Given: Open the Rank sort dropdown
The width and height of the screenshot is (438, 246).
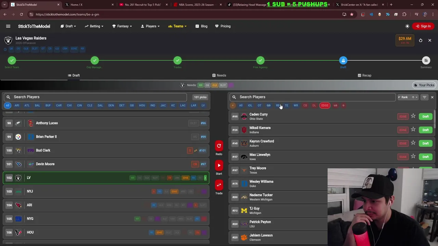Looking at the screenshot, I should pos(408,97).
